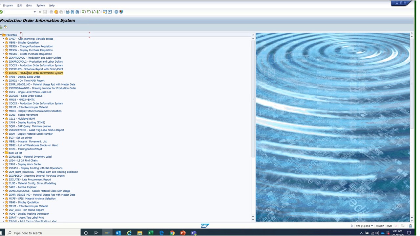
Task: Go to Last Page icon
Action: pos(99,12)
